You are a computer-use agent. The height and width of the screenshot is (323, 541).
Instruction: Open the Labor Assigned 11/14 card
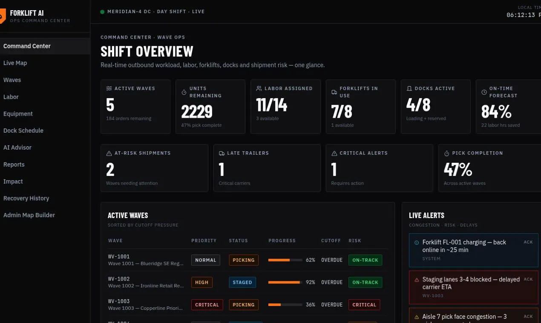click(285, 107)
